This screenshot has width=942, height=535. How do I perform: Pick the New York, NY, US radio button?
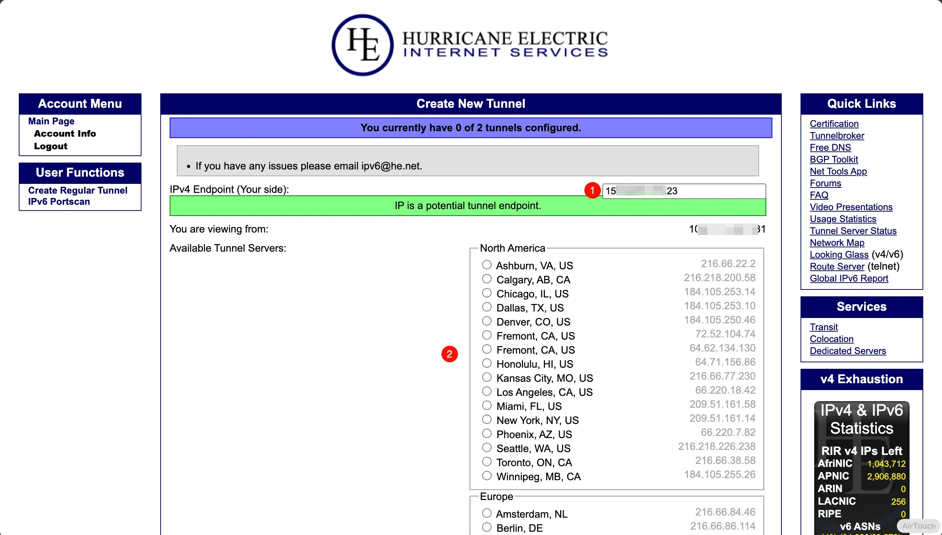coord(487,419)
